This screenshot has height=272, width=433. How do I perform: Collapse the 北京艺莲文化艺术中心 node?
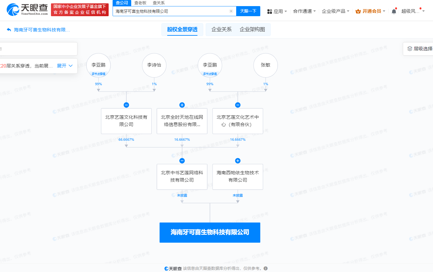point(238,105)
